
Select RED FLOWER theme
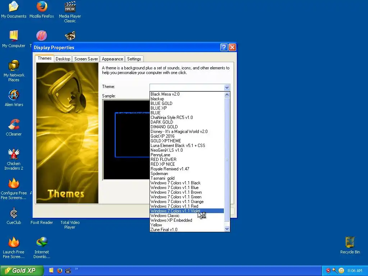[x=187, y=160]
